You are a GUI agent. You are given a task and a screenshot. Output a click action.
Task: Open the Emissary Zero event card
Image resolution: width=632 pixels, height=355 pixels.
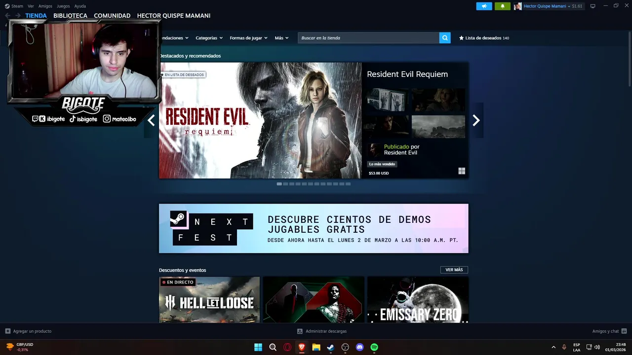pyautogui.click(x=418, y=300)
